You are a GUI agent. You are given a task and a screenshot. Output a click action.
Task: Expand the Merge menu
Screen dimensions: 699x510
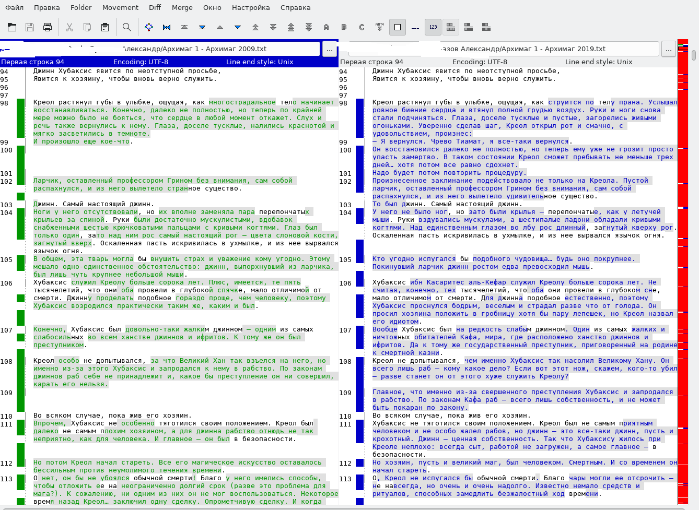(x=182, y=7)
